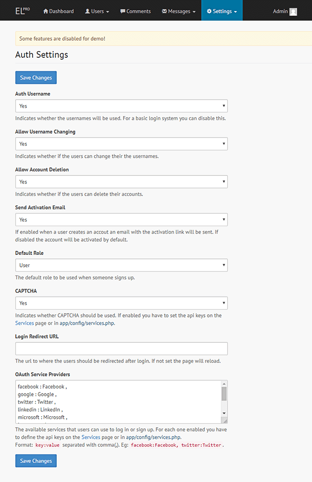Viewport: 312px width, 482px height.
Task: Click the Settings gear icon
Action: pos(211,10)
